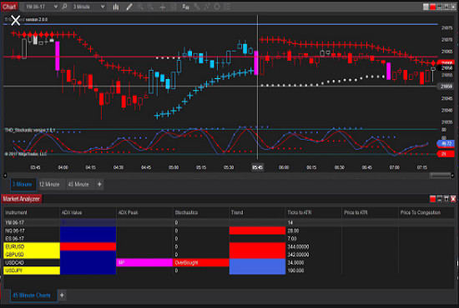459x308 pixels.
Task: Open the Data Series icon
Action: click(185, 7)
